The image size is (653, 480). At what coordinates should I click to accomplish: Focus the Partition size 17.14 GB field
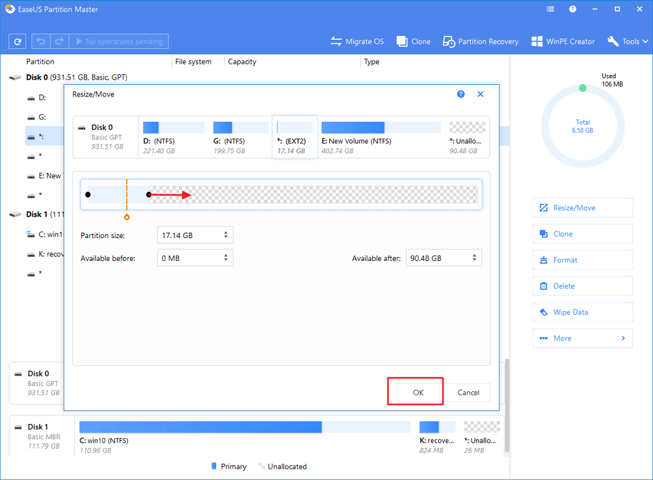point(195,235)
